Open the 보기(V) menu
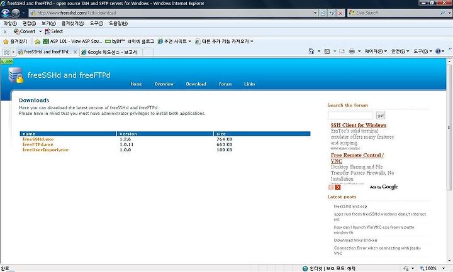 (x=48, y=23)
